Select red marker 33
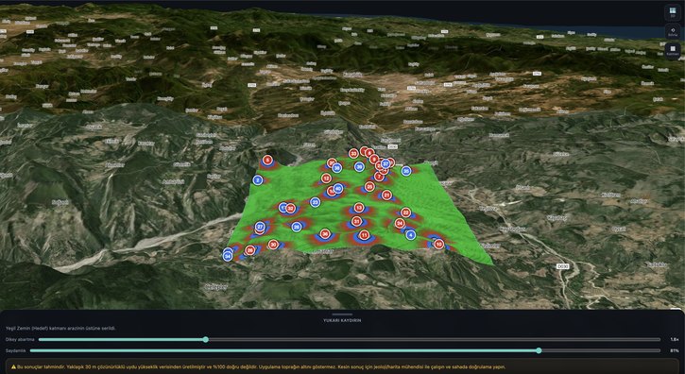This screenshot has height=374, width=685. [353, 153]
